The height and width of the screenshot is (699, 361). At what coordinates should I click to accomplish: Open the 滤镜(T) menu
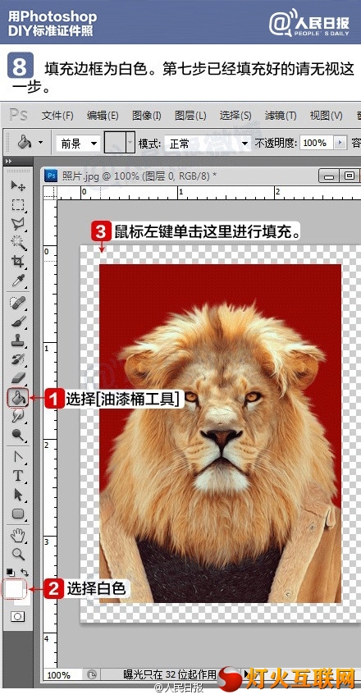281,116
